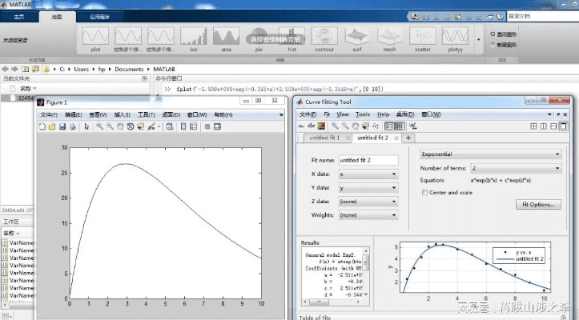Click the Fit name text field

[x=368, y=160]
